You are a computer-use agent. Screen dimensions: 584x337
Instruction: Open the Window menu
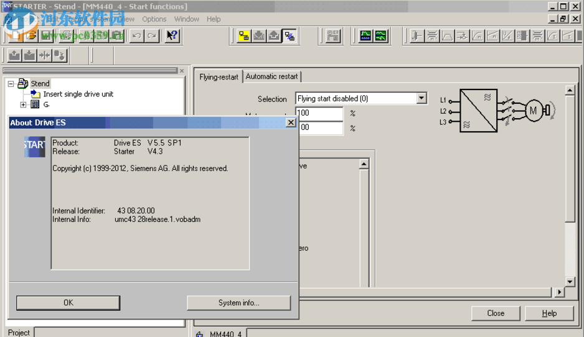[187, 19]
